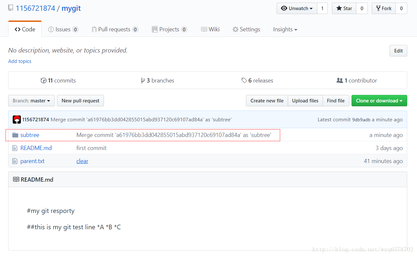Open latest commit hash 9db9adb
Viewport: 417px width, 256px height.
tap(361, 120)
